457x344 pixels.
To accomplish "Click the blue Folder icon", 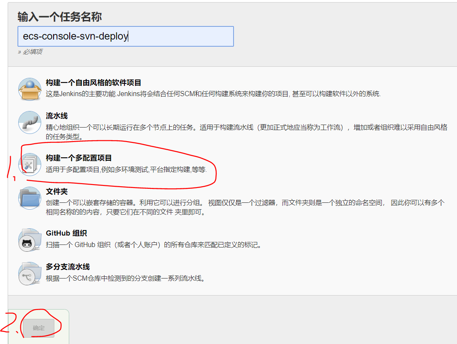I will point(30,198).
